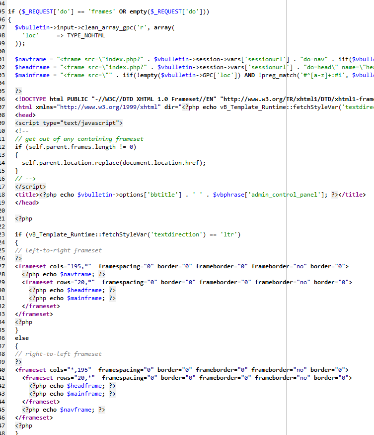Click $mainframe on its assignment line

32,76
